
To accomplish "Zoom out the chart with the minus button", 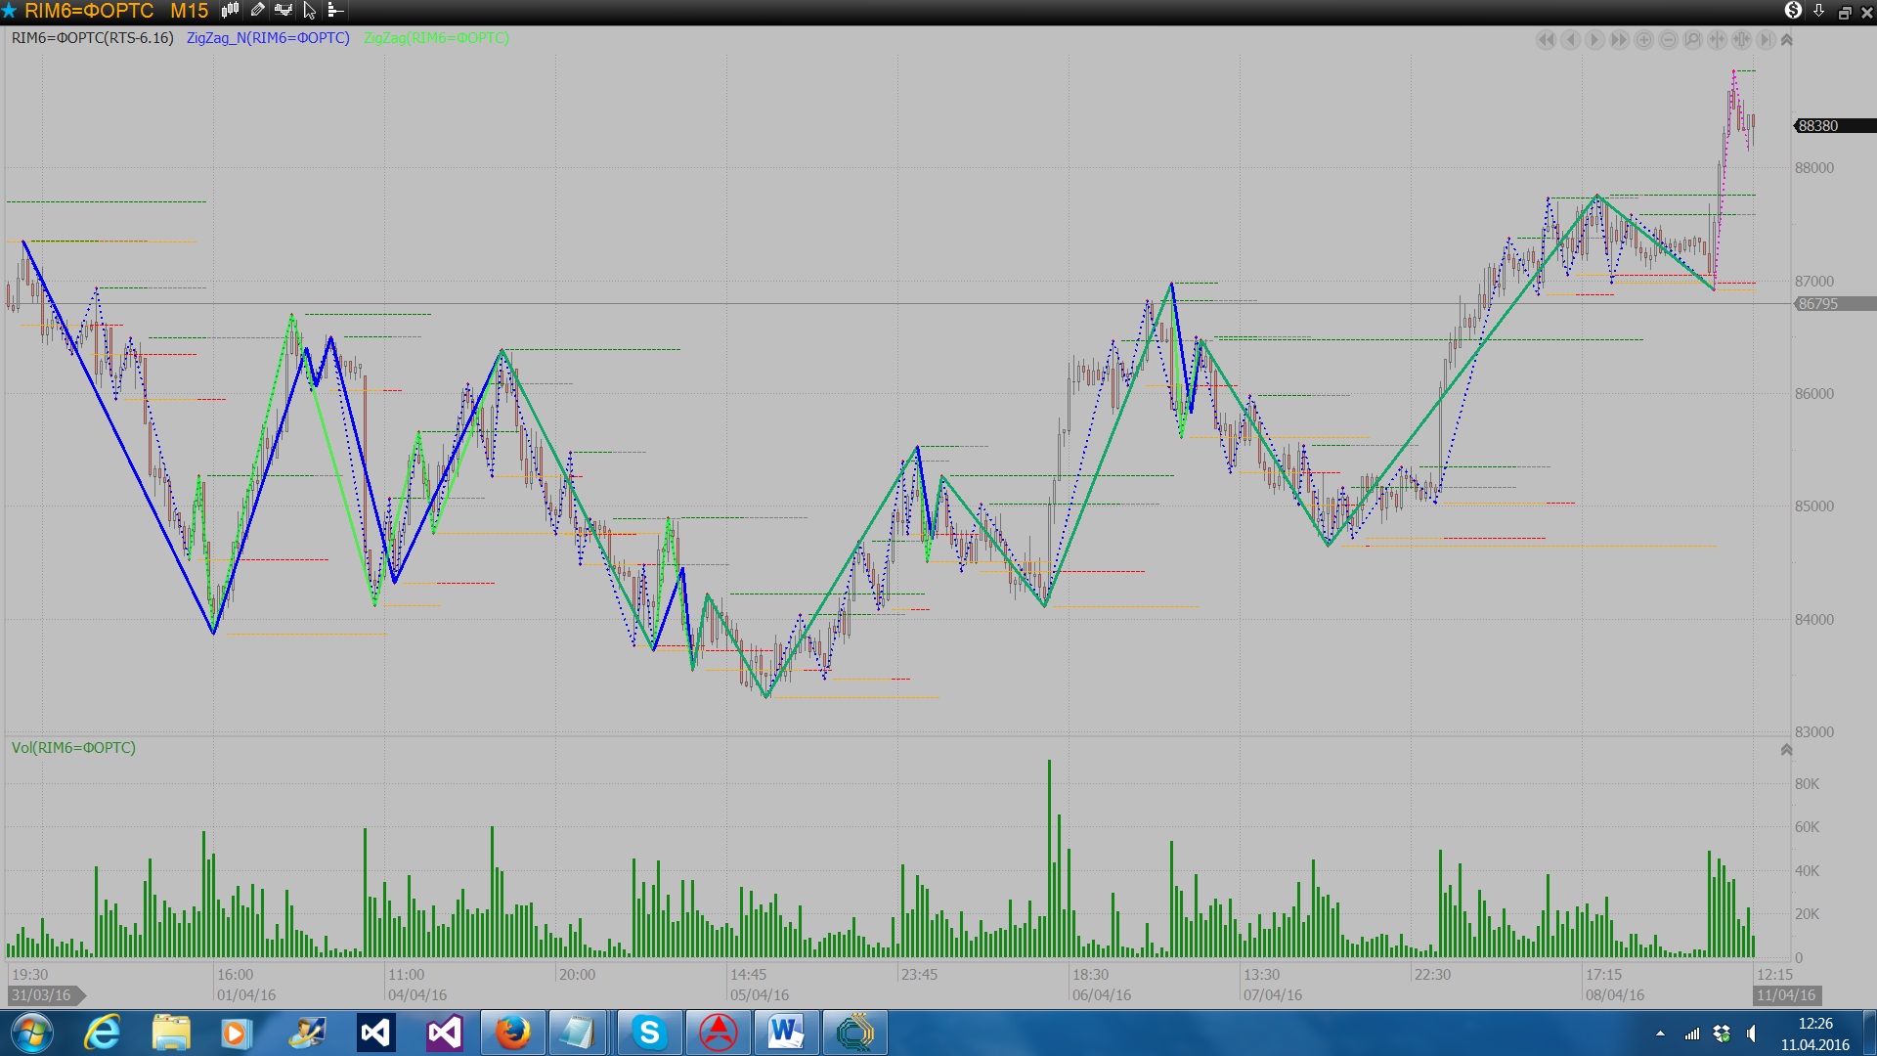I will 1669,40.
